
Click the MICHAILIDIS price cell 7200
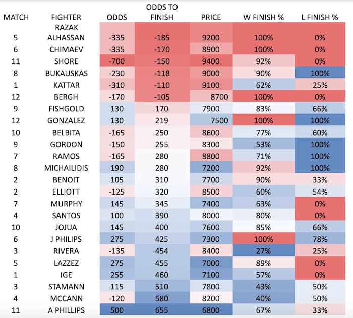(211, 168)
